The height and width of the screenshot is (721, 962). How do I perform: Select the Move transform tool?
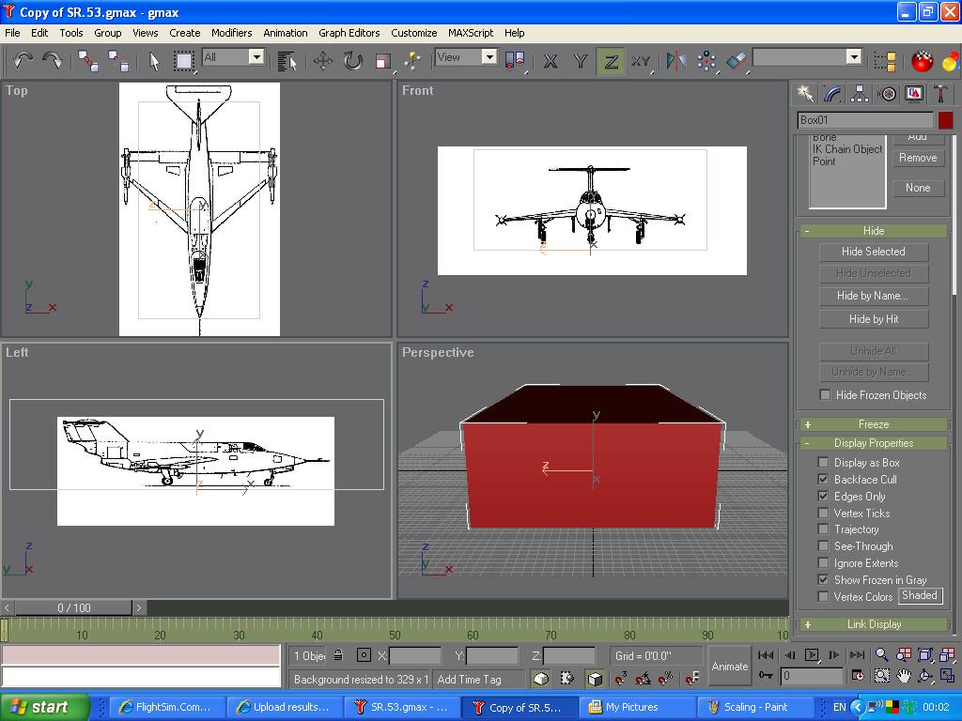(x=323, y=61)
